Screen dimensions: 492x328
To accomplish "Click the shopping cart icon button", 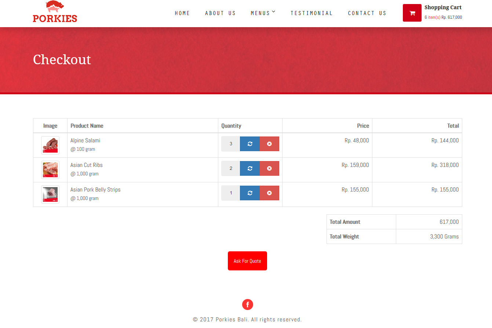I will tap(412, 13).
